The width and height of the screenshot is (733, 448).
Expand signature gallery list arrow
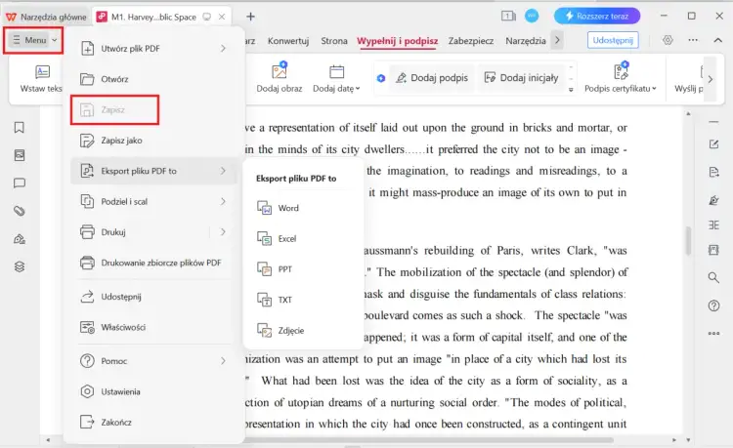coord(571,90)
